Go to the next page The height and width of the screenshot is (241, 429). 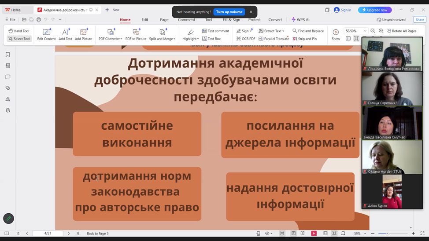pos(69,234)
